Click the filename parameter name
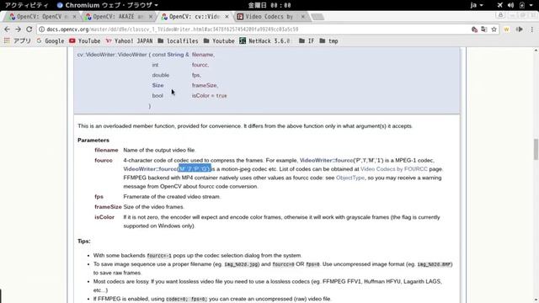 tap(106, 150)
